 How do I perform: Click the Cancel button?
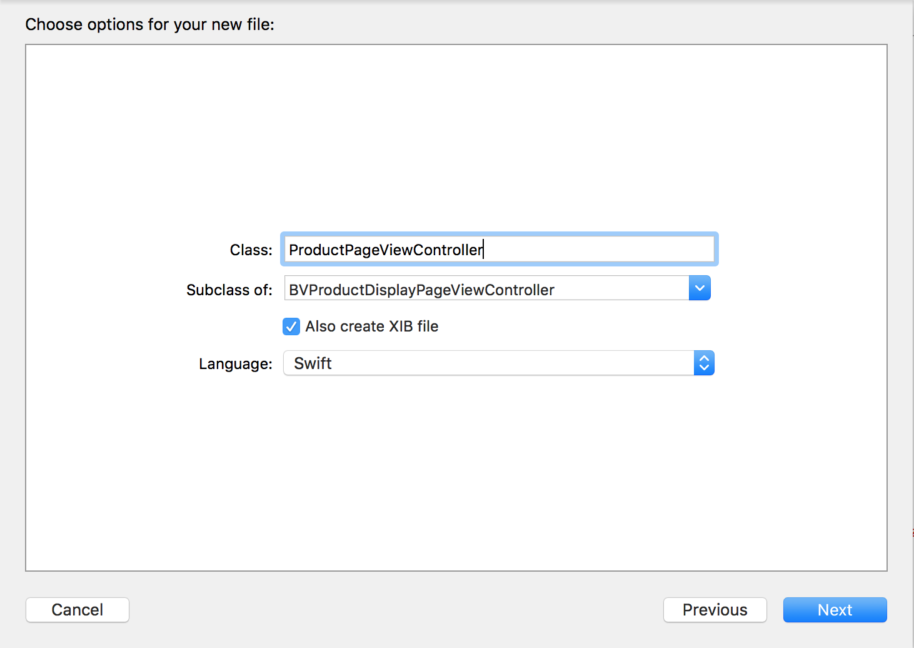(78, 610)
